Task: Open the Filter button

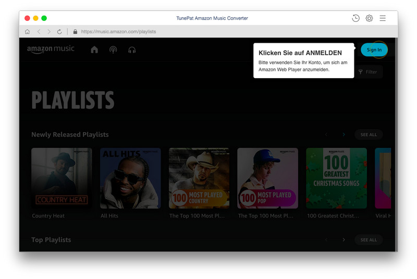Action: click(368, 72)
